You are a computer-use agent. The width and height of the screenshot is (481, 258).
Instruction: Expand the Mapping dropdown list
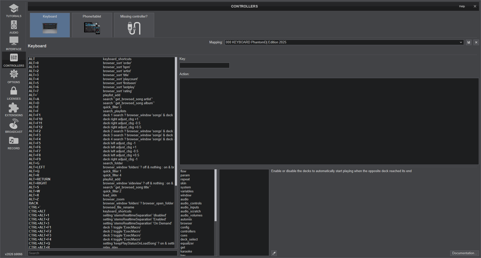point(461,42)
